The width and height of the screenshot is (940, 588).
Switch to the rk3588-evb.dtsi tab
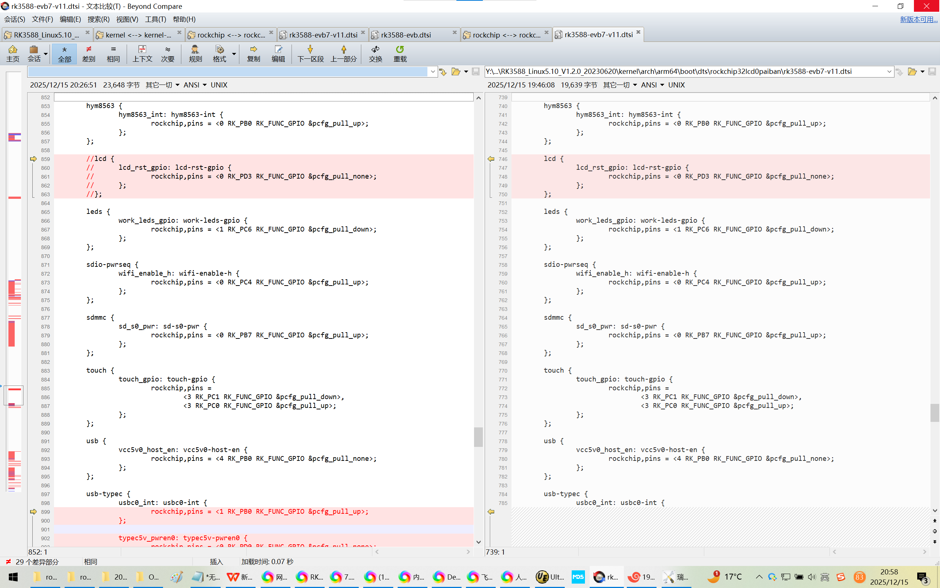(x=406, y=35)
